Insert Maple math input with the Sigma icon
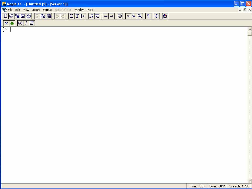Screen dimensions: 252x189 click(71, 16)
